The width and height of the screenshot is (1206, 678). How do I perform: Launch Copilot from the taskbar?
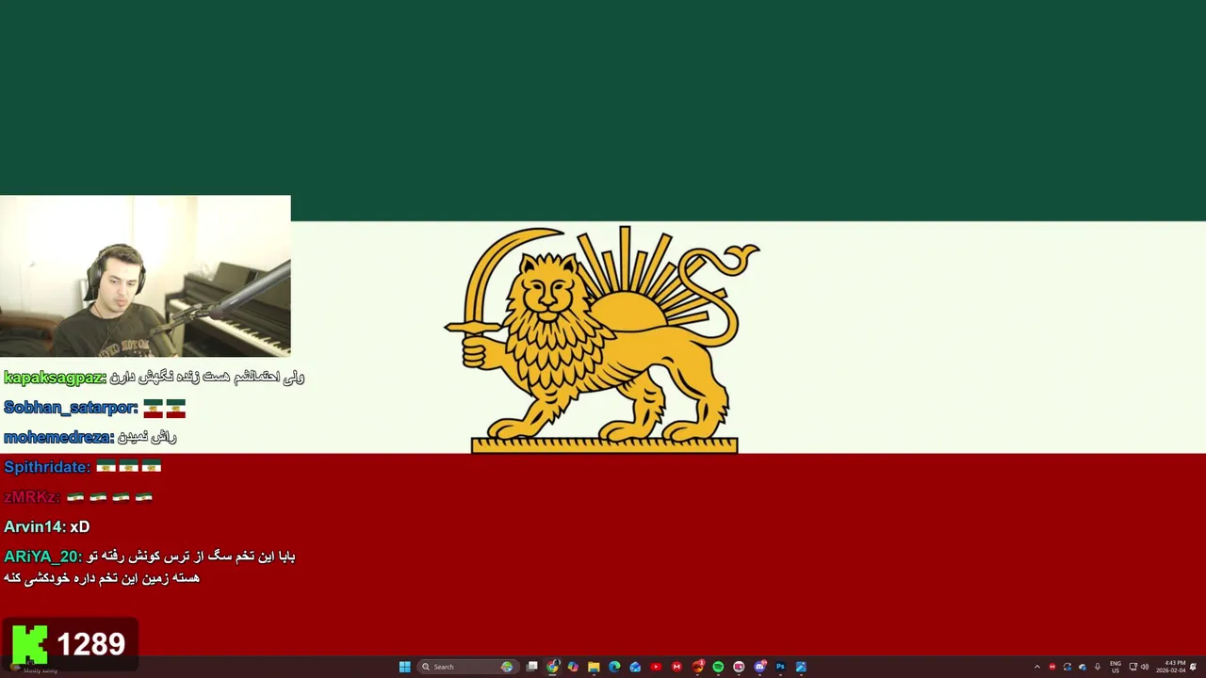pyautogui.click(x=573, y=667)
